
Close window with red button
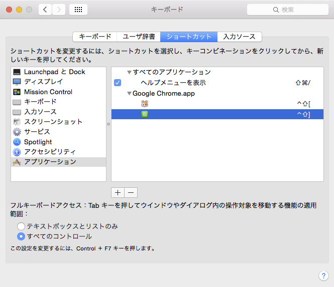pyautogui.click(x=9, y=10)
